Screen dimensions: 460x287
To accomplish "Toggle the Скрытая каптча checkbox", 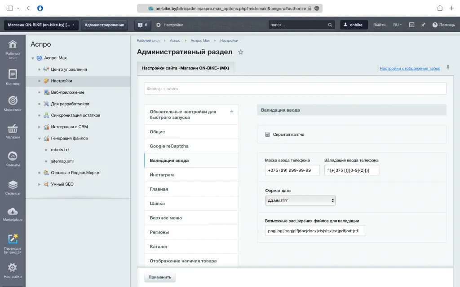I will click(x=268, y=134).
